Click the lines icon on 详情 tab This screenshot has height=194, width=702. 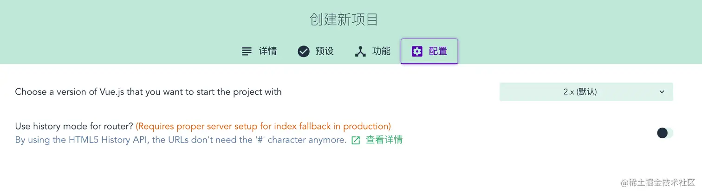tap(247, 52)
